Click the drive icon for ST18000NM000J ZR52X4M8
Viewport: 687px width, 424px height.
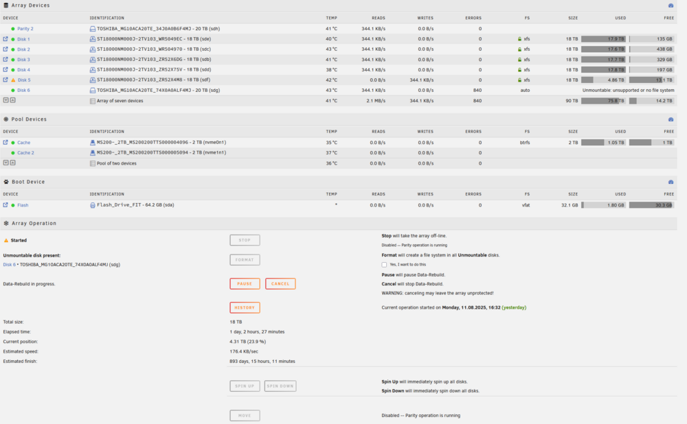click(x=93, y=80)
